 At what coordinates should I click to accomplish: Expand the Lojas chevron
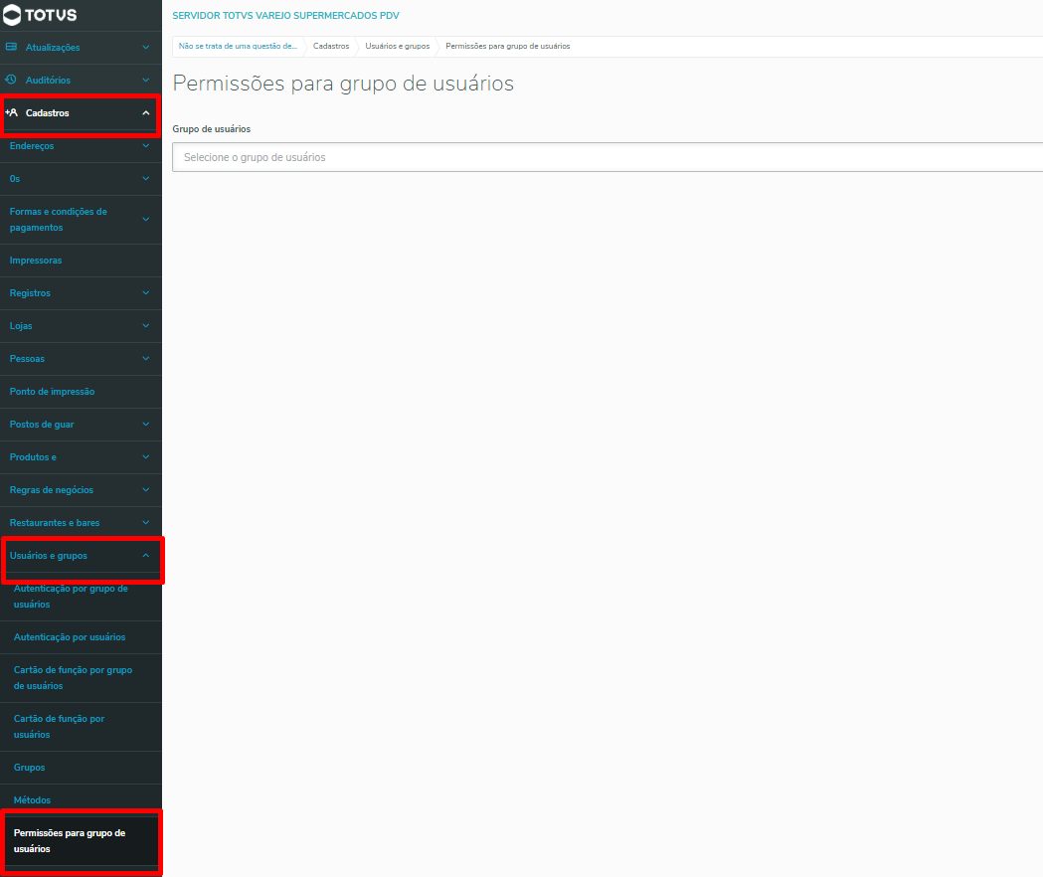(x=146, y=325)
